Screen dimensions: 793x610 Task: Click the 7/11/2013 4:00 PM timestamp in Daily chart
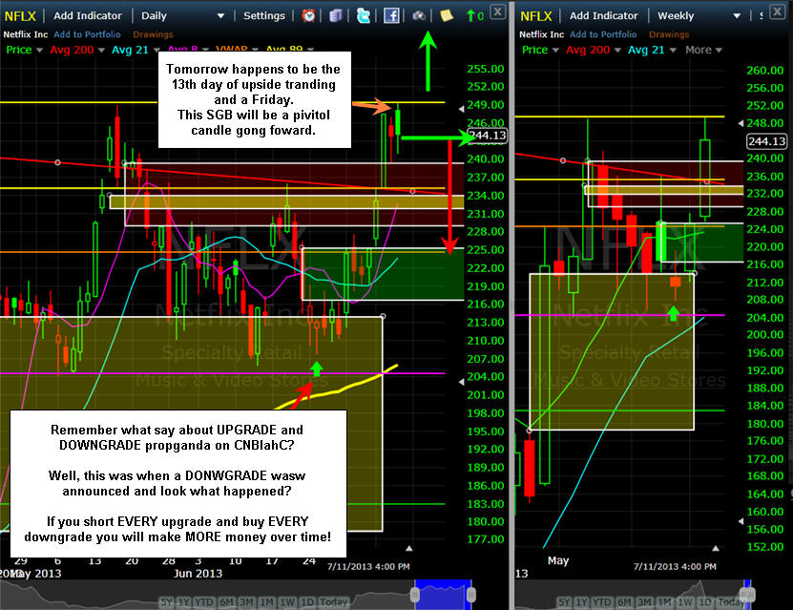tap(368, 566)
